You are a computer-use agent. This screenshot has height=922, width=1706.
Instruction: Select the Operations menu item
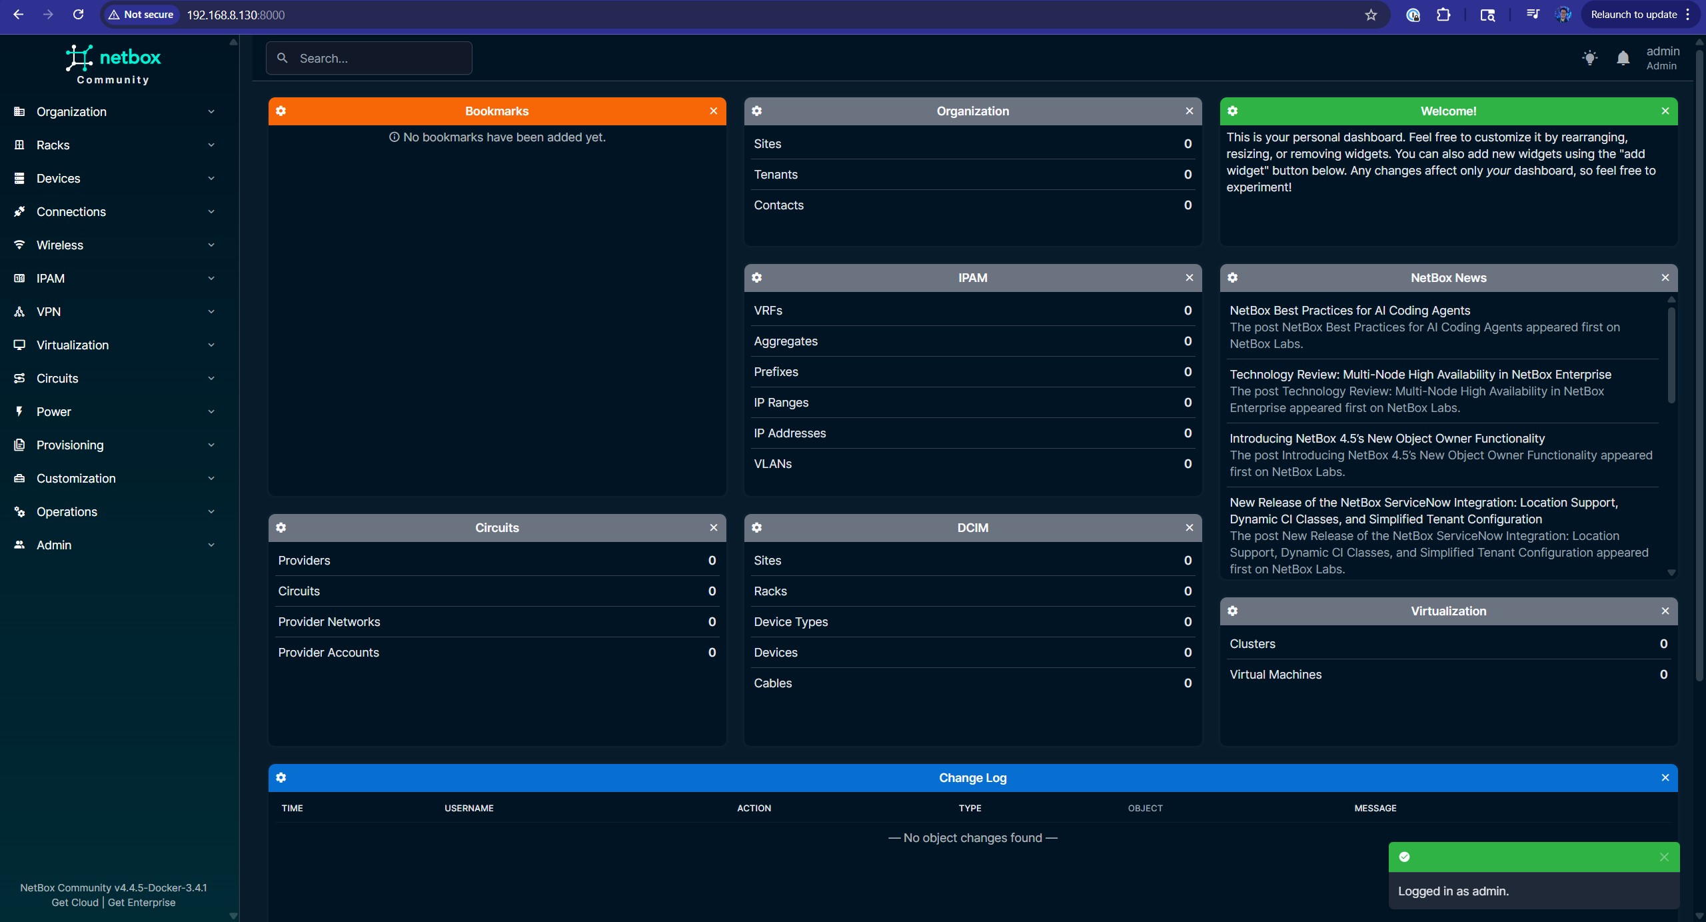tap(67, 511)
